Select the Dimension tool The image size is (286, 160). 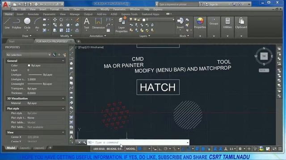pyautogui.click(x=98, y=24)
